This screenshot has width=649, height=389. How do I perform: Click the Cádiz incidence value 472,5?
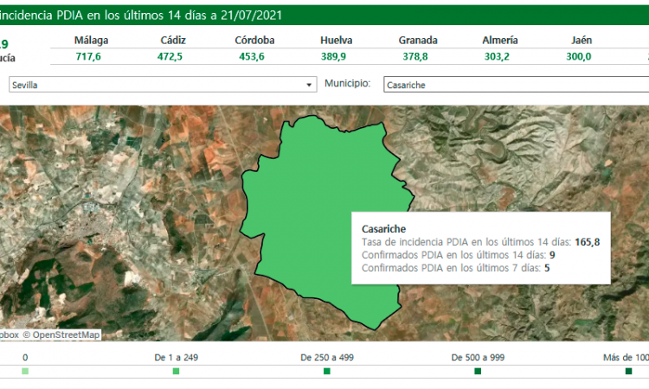click(x=175, y=56)
